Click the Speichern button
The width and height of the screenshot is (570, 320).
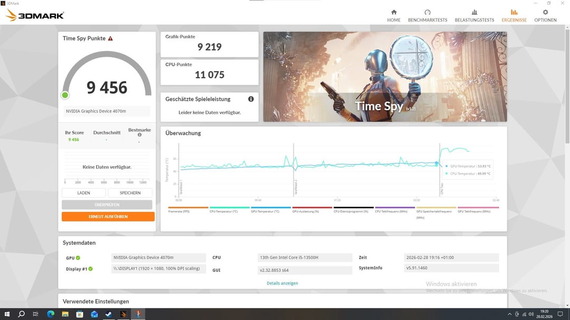(x=130, y=193)
